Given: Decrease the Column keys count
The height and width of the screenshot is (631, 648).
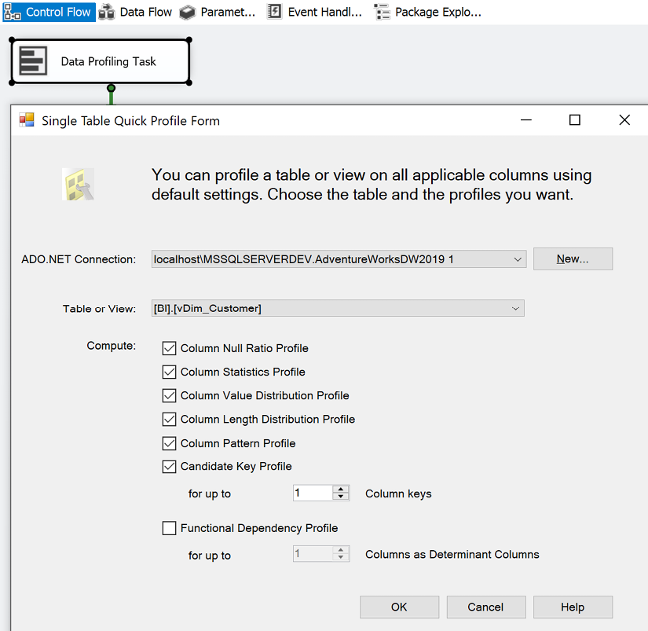Looking at the screenshot, I should tap(341, 497).
